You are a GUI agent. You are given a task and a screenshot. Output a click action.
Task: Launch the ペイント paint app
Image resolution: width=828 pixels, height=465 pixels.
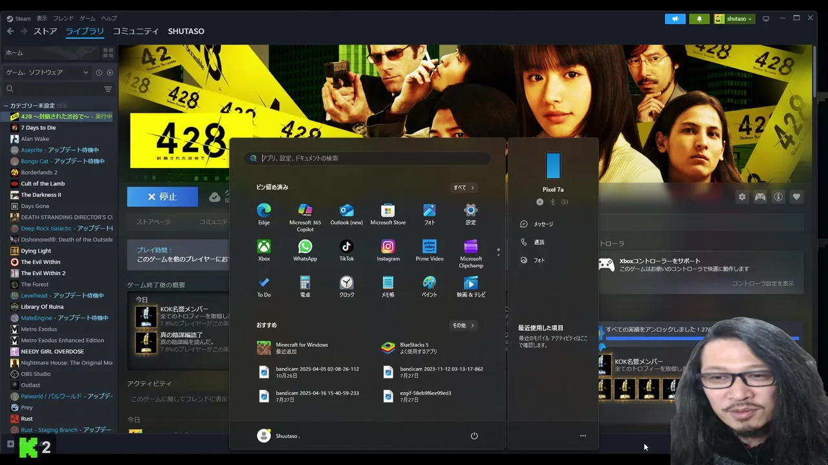430,286
